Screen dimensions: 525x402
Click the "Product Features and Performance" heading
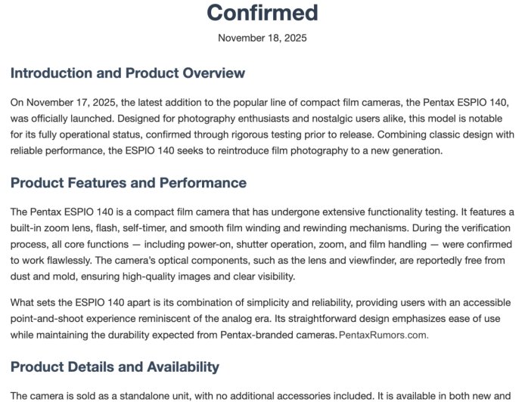(x=128, y=182)
